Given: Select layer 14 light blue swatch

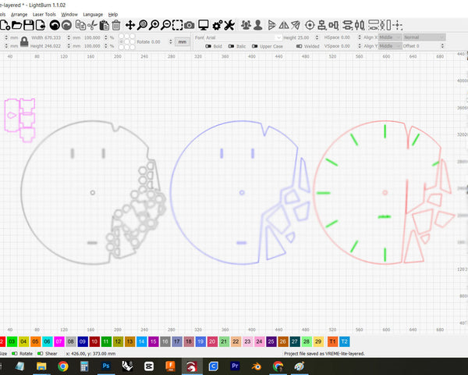Looking at the screenshot, I should [x=141, y=341].
